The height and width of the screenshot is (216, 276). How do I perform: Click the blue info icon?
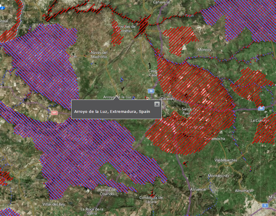pos(2,8)
